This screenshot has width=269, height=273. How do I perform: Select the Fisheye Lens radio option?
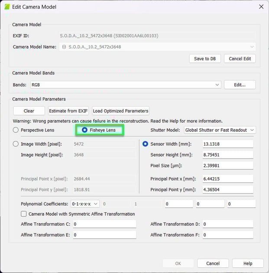coord(85,130)
